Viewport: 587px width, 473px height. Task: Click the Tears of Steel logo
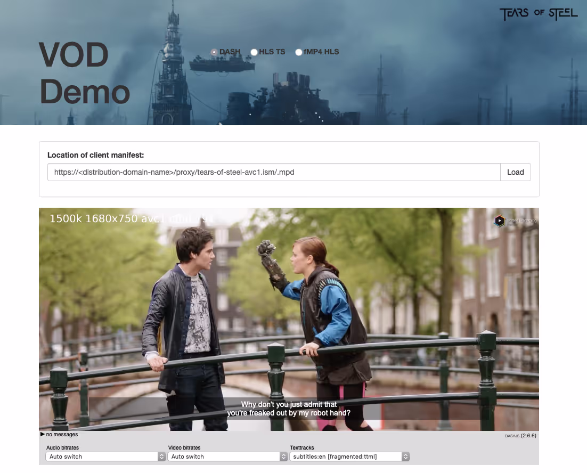539,14
